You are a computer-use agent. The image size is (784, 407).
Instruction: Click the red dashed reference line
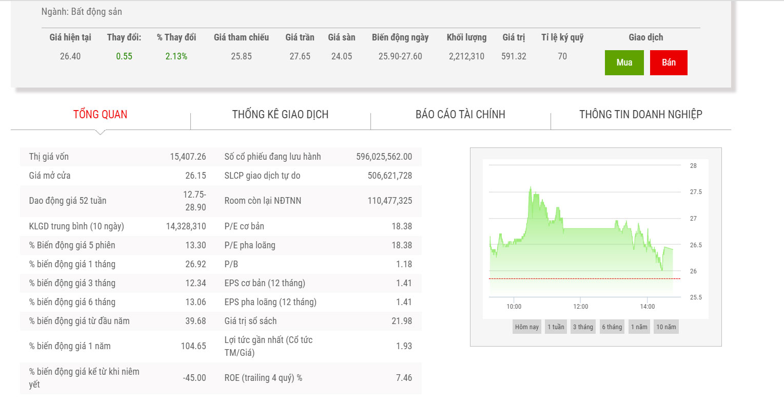pyautogui.click(x=584, y=279)
